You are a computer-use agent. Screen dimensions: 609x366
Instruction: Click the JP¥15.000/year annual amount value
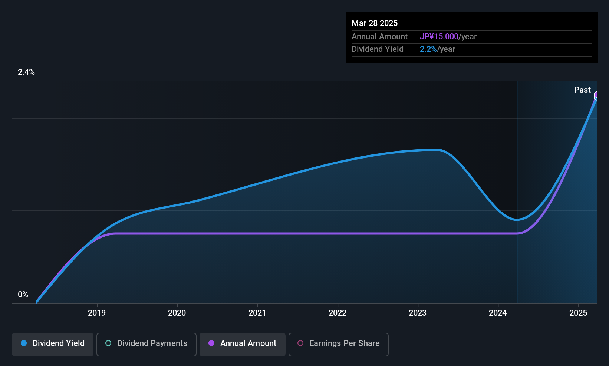pyautogui.click(x=448, y=36)
